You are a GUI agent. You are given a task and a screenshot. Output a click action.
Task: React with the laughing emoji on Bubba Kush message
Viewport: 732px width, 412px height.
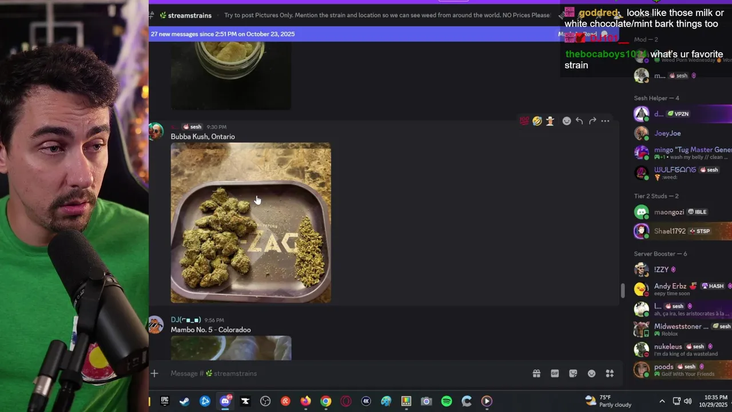tap(537, 121)
